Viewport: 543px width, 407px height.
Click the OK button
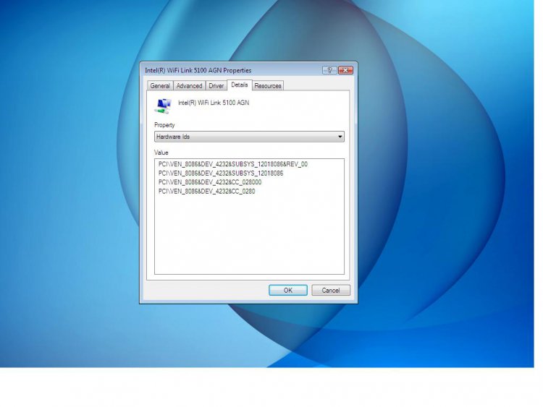pyautogui.click(x=287, y=290)
